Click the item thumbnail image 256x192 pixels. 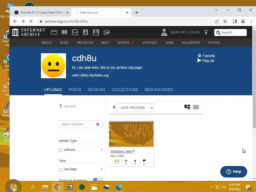(131, 134)
